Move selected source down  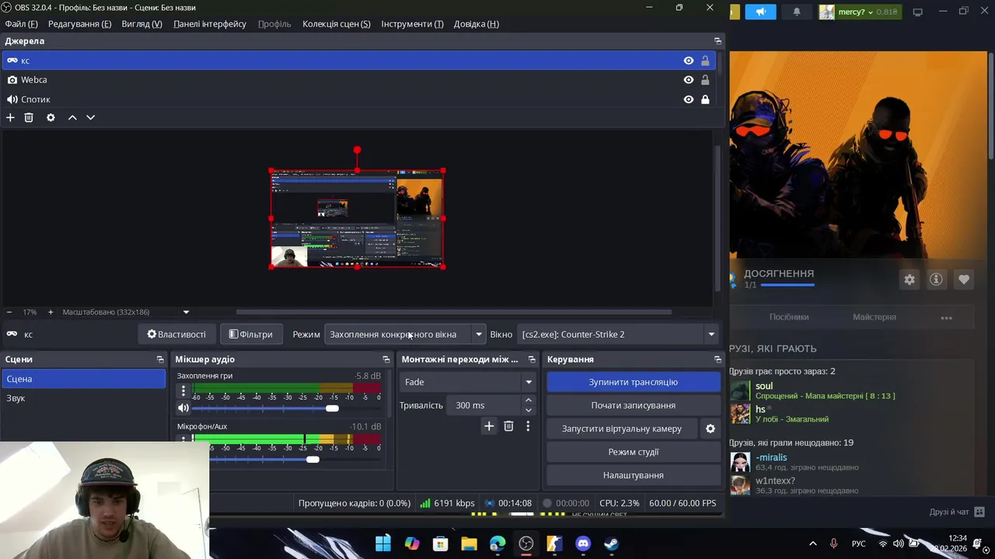pyautogui.click(x=91, y=117)
